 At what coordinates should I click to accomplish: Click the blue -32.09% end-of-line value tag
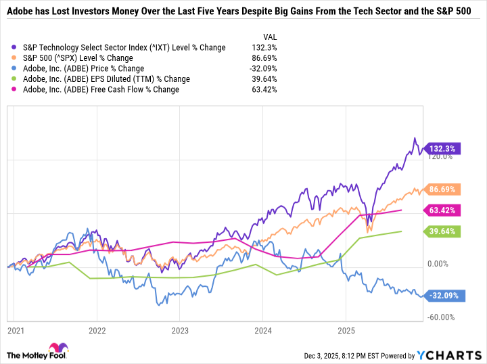click(x=442, y=295)
